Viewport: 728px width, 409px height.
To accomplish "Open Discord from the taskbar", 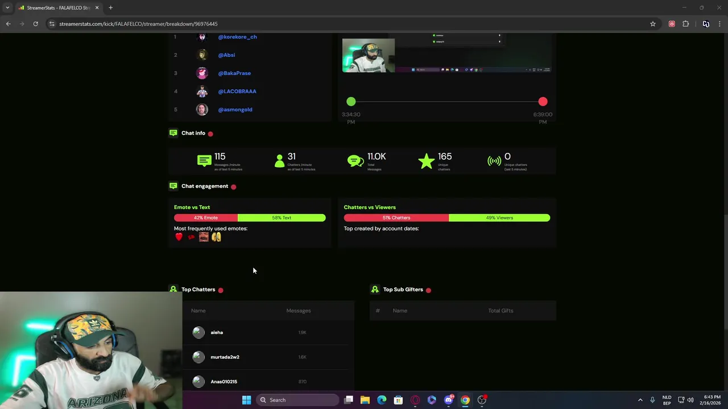I will tap(448, 400).
